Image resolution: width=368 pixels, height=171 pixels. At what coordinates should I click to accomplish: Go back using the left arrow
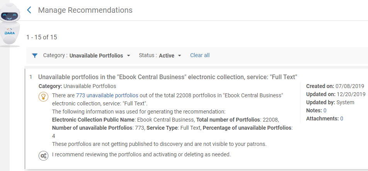pyautogui.click(x=29, y=10)
